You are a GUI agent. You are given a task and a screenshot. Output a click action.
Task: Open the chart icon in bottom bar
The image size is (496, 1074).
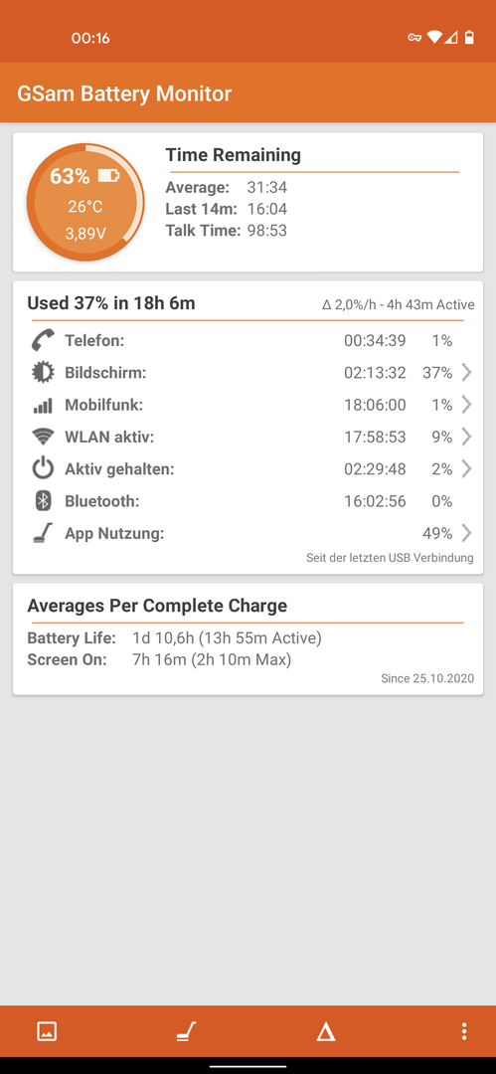(47, 1031)
